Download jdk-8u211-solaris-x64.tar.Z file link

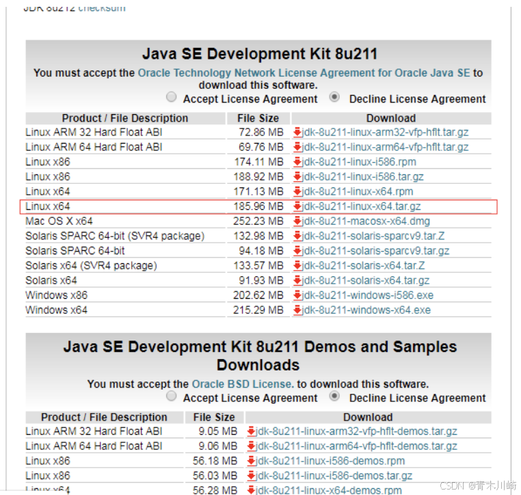tap(363, 265)
